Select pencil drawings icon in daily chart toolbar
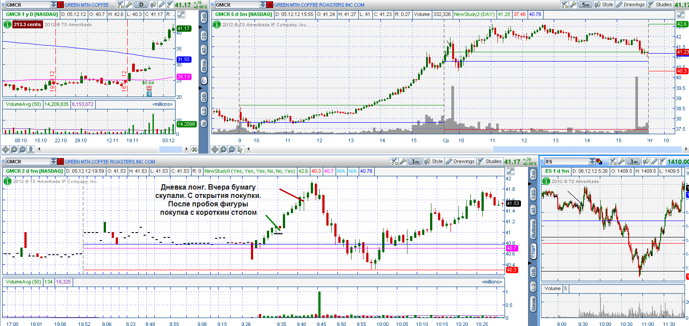The width and height of the screenshot is (689, 326). pos(161,5)
